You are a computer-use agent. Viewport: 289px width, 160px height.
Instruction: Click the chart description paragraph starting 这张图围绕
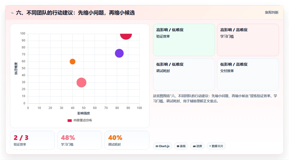pyautogui.click(x=215, y=98)
